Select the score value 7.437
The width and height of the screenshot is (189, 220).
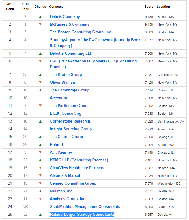pos(149,75)
